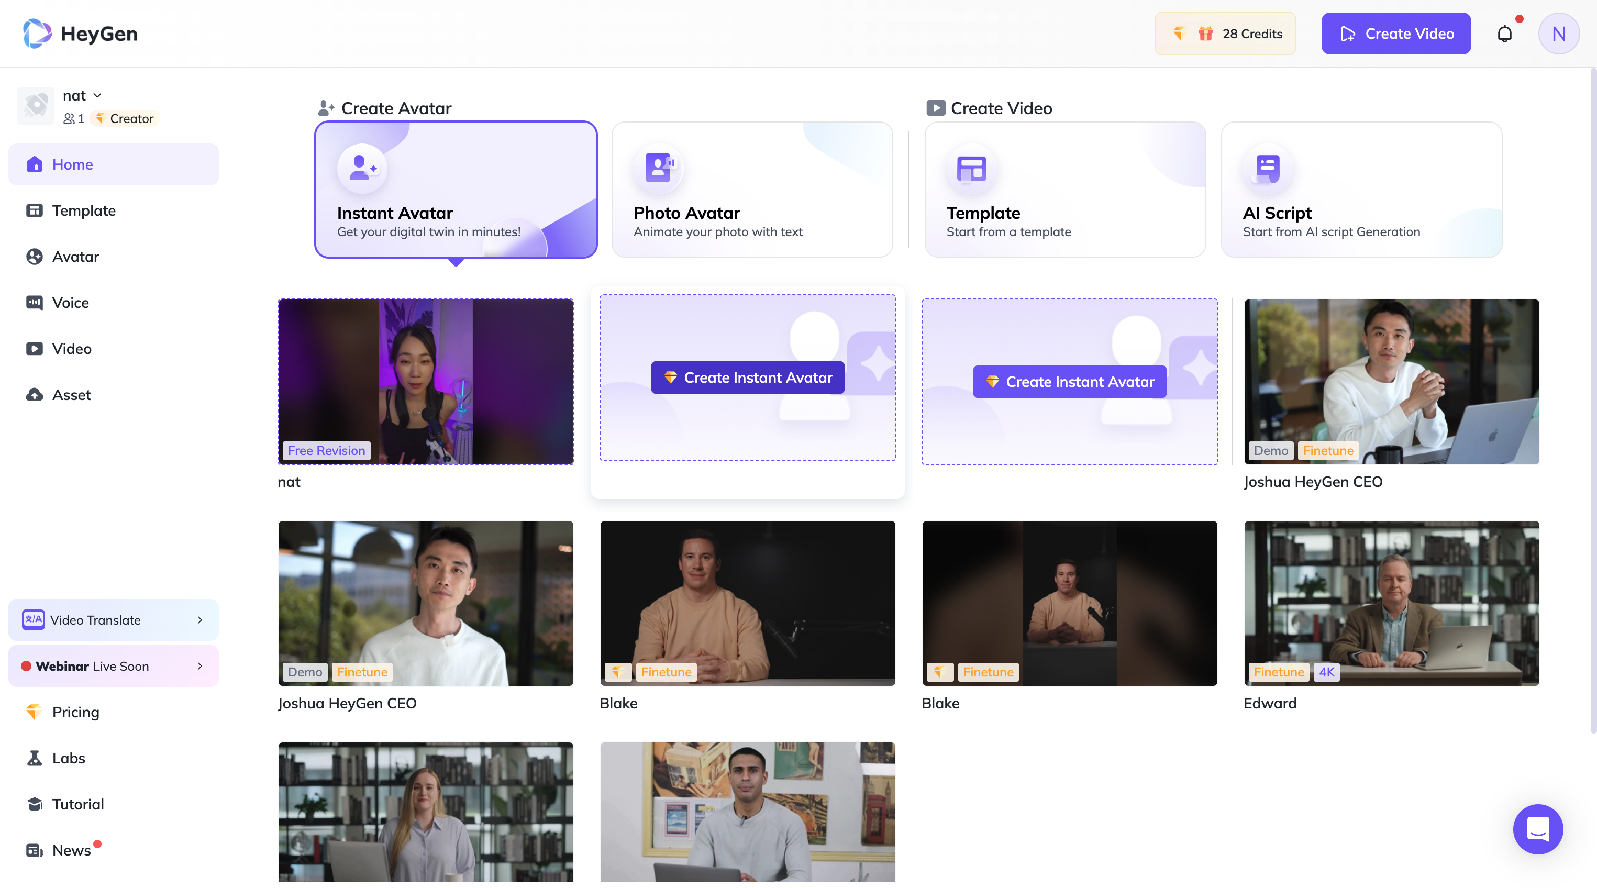This screenshot has height=888, width=1597.
Task: Click the Tutorial graduation cap icon
Action: coord(34,804)
